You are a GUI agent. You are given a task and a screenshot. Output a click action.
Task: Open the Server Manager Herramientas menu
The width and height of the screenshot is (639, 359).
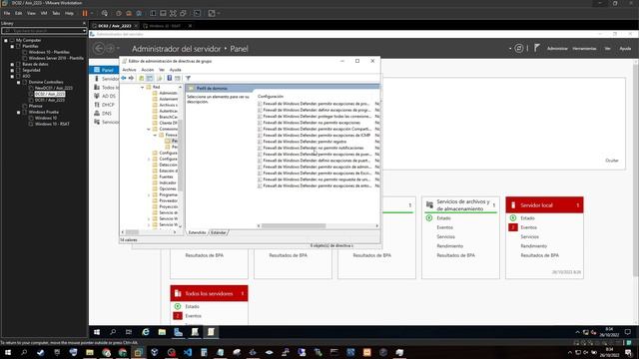tap(584, 49)
